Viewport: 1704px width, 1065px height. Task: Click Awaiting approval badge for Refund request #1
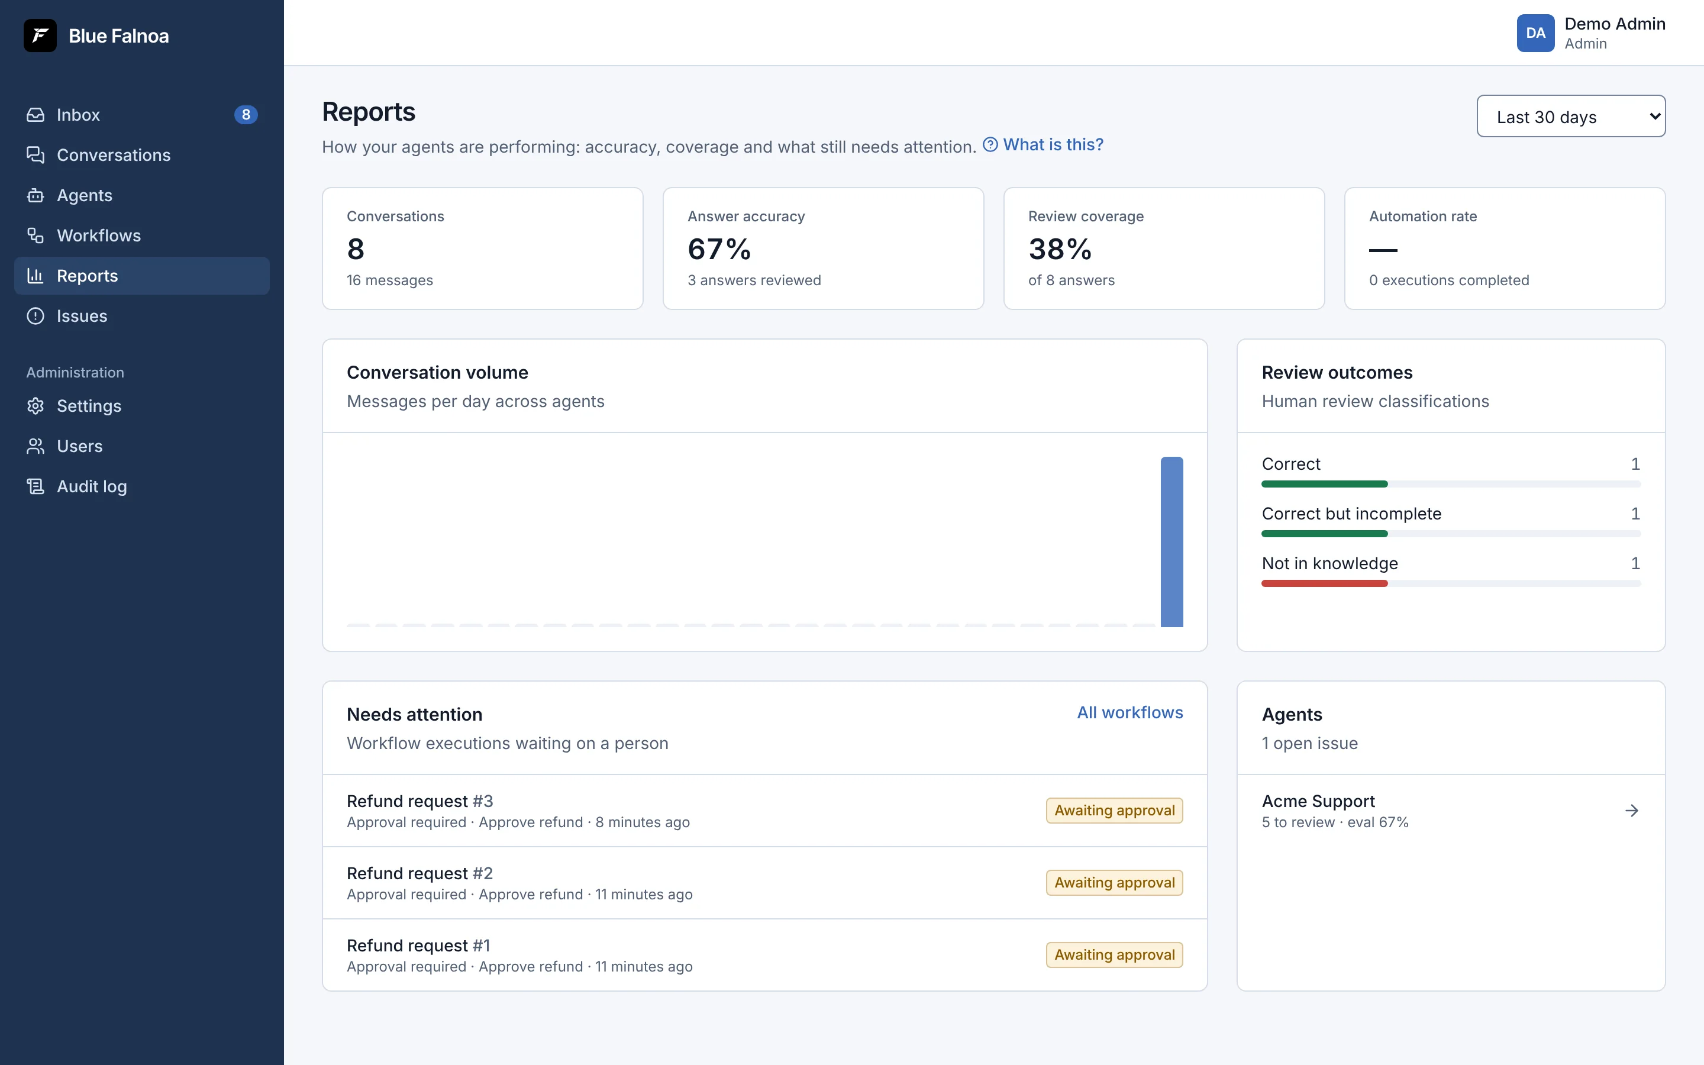point(1114,955)
